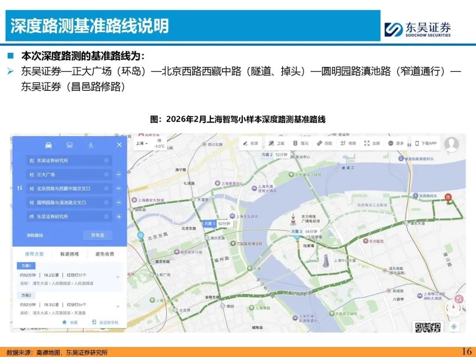
Task: Click the 上海静安大悦城 shopping marker
Action: (x=134, y=200)
